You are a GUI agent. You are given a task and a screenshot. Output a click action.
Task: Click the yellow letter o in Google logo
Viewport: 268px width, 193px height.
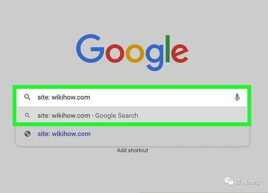pyautogui.click(x=135, y=53)
